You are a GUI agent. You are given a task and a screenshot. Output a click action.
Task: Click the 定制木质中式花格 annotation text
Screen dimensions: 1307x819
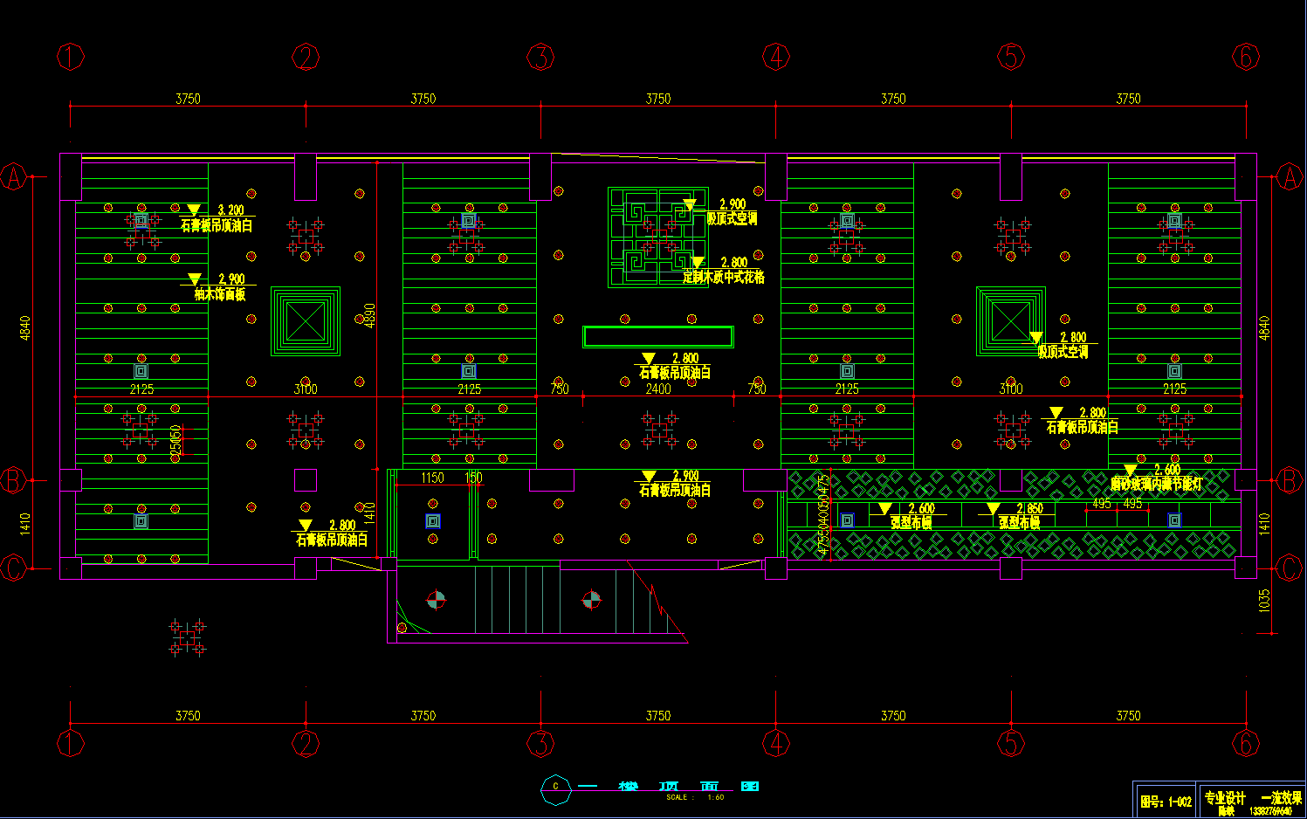tap(723, 277)
